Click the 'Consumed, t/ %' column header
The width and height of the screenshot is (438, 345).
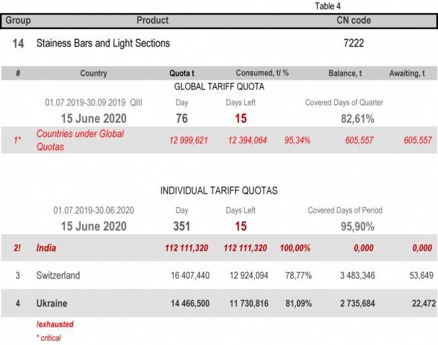coord(262,73)
